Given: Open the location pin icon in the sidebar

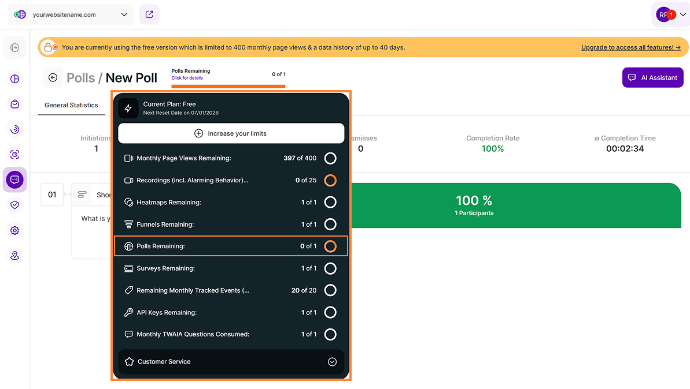Looking at the screenshot, I should coord(14,256).
